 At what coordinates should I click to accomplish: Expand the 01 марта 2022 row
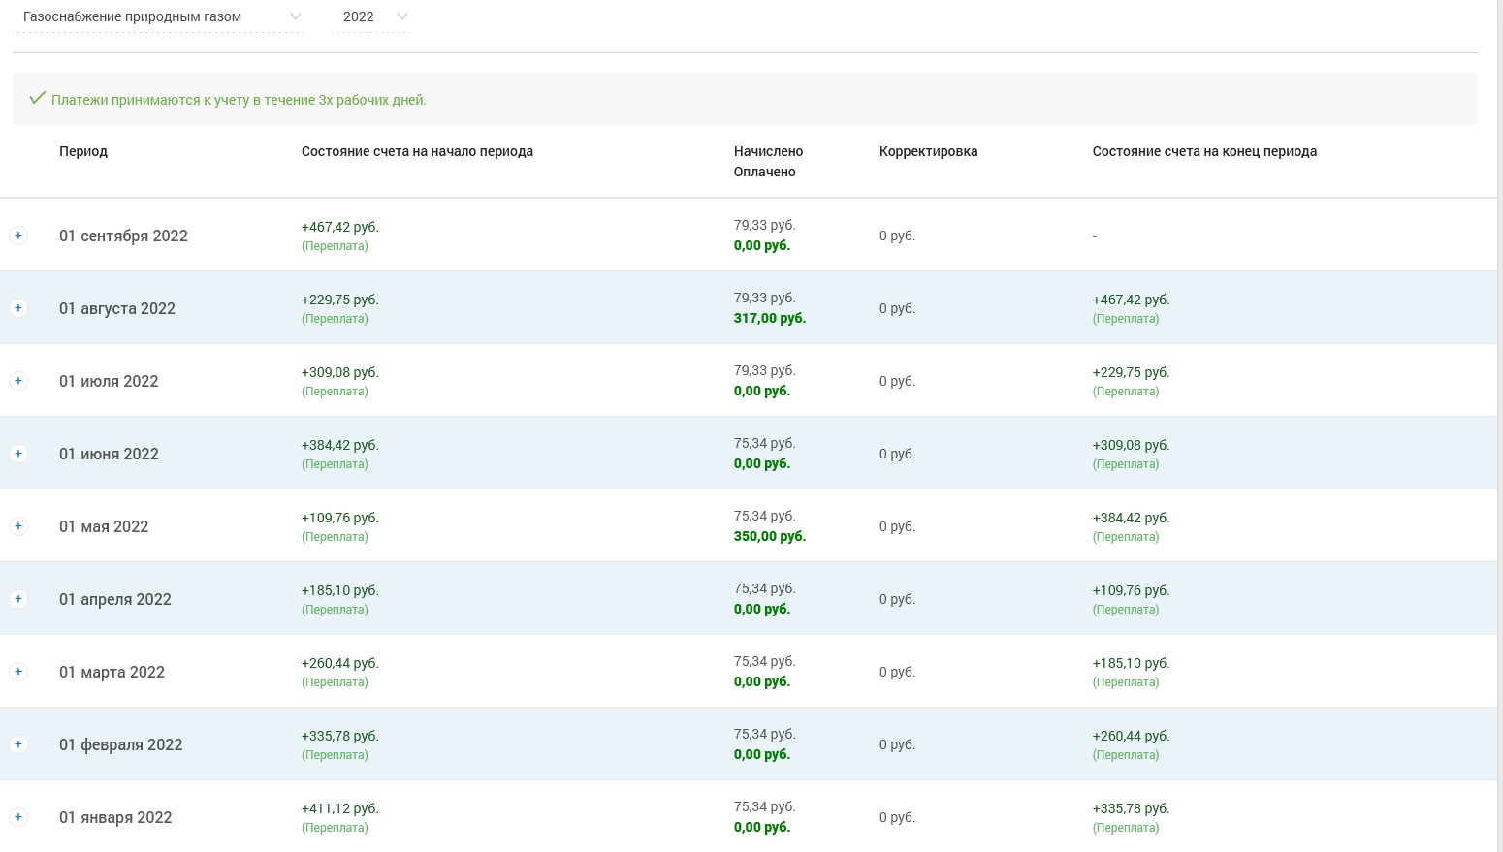[x=18, y=672]
